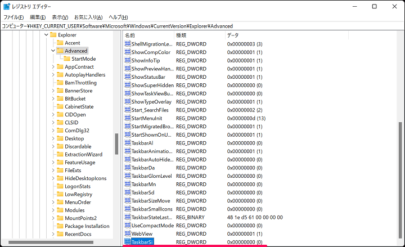Expand the HideDesktopIcons tree node
This screenshot has width=405, height=247.
pyautogui.click(x=53, y=178)
